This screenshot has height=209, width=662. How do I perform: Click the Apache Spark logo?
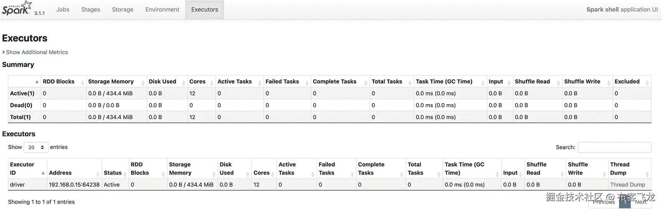[17, 8]
